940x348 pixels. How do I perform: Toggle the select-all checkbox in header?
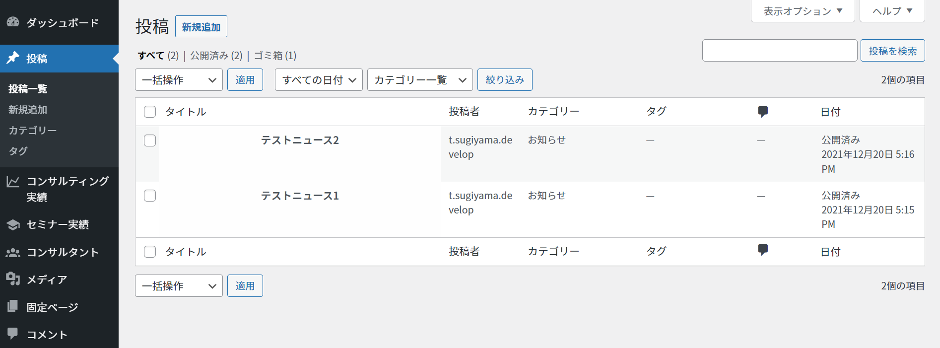click(150, 112)
